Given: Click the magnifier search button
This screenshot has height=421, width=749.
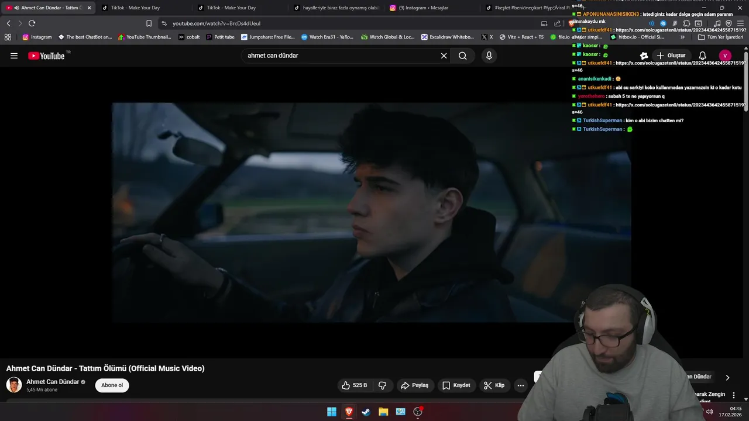Looking at the screenshot, I should (463, 56).
